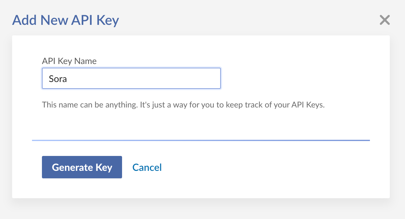This screenshot has height=219, width=405.
Task: Click the word 'Generate' on blue button
Action: tap(72, 167)
